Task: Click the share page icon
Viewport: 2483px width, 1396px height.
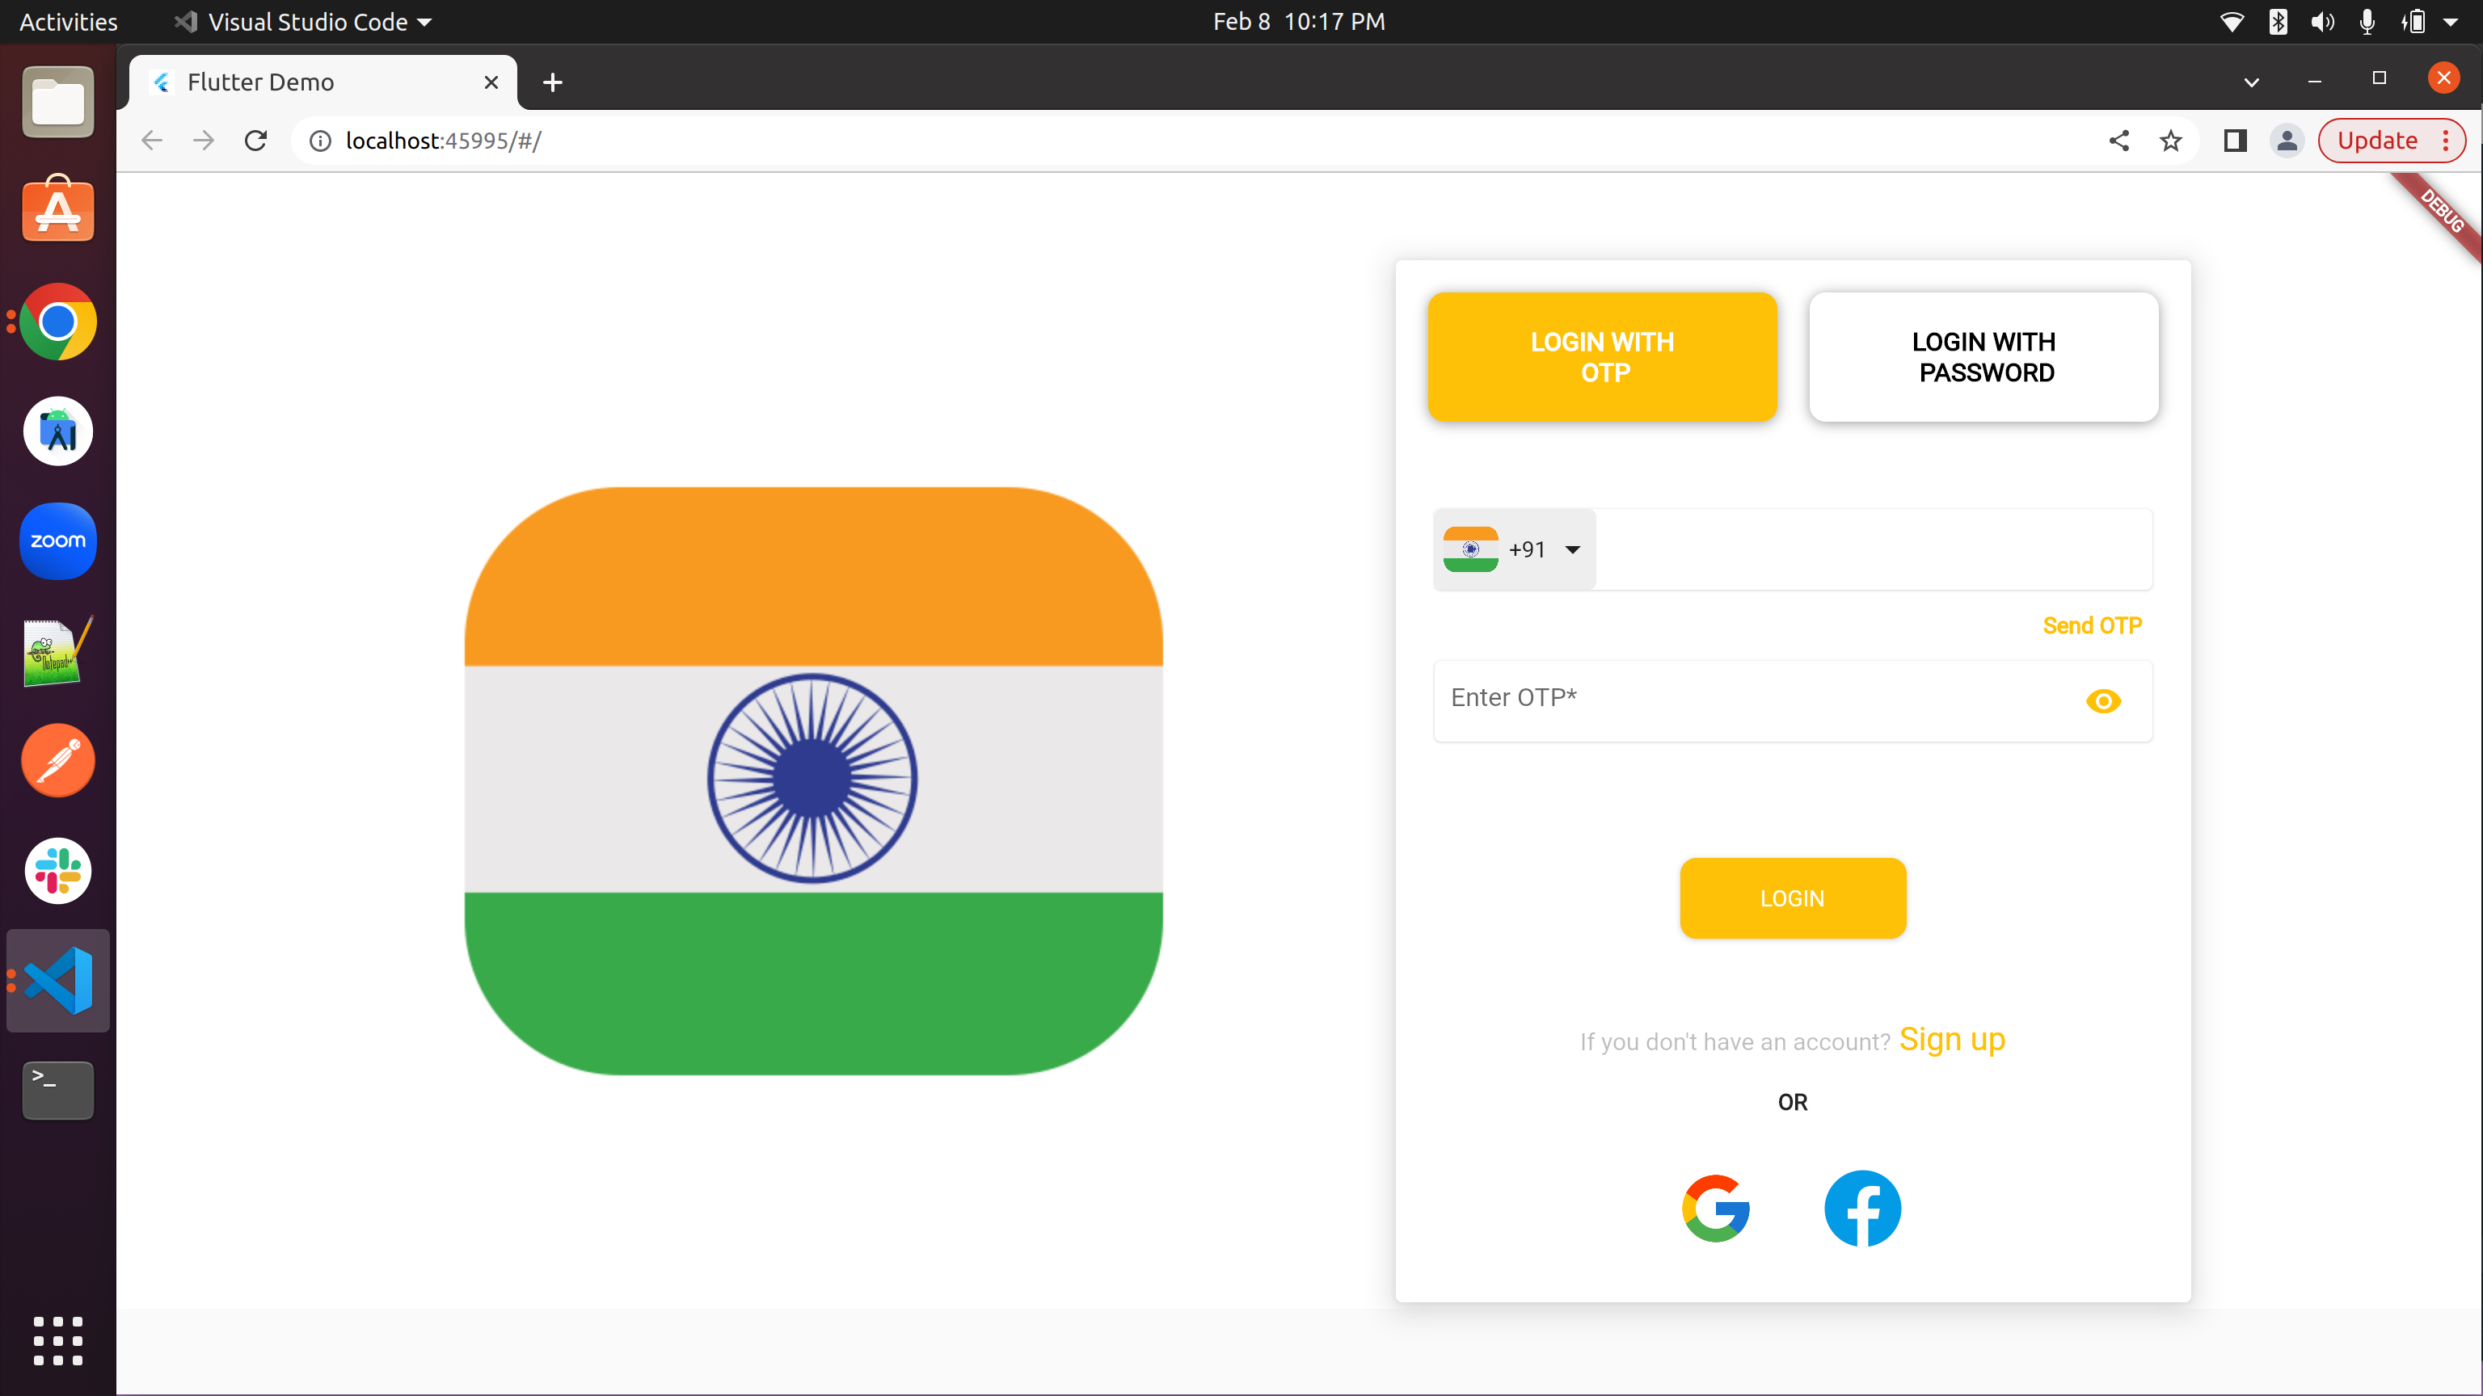Action: [x=2118, y=141]
